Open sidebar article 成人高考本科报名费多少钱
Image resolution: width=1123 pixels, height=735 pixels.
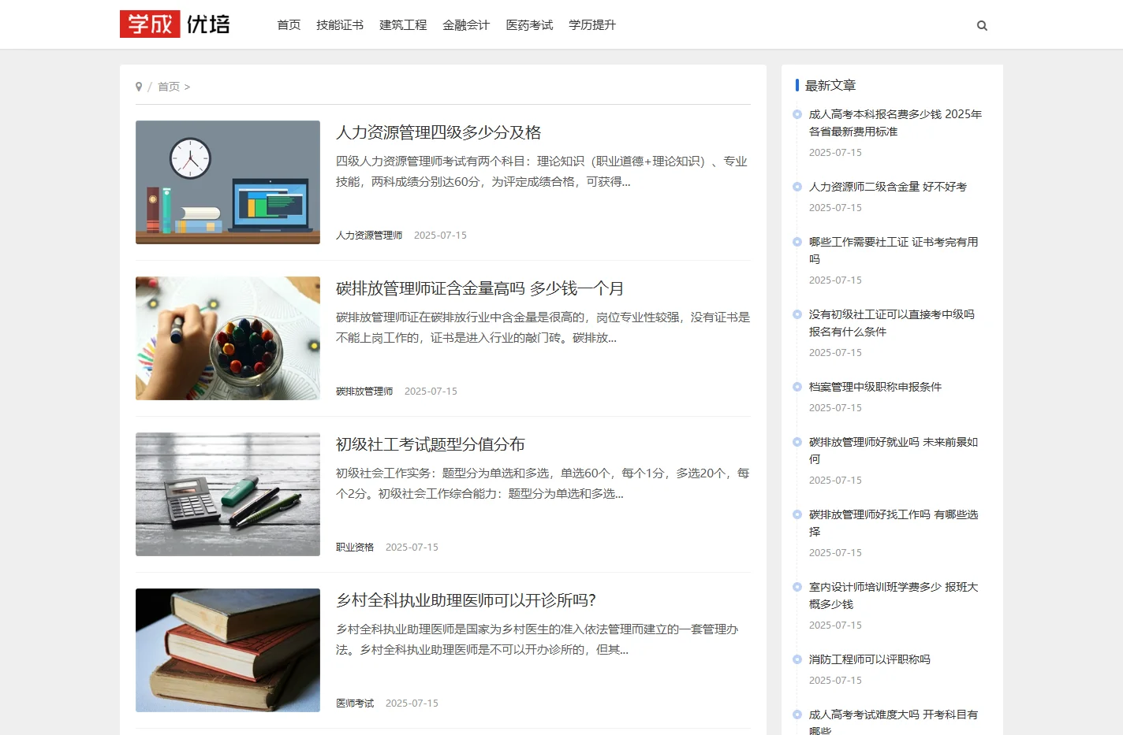(895, 123)
